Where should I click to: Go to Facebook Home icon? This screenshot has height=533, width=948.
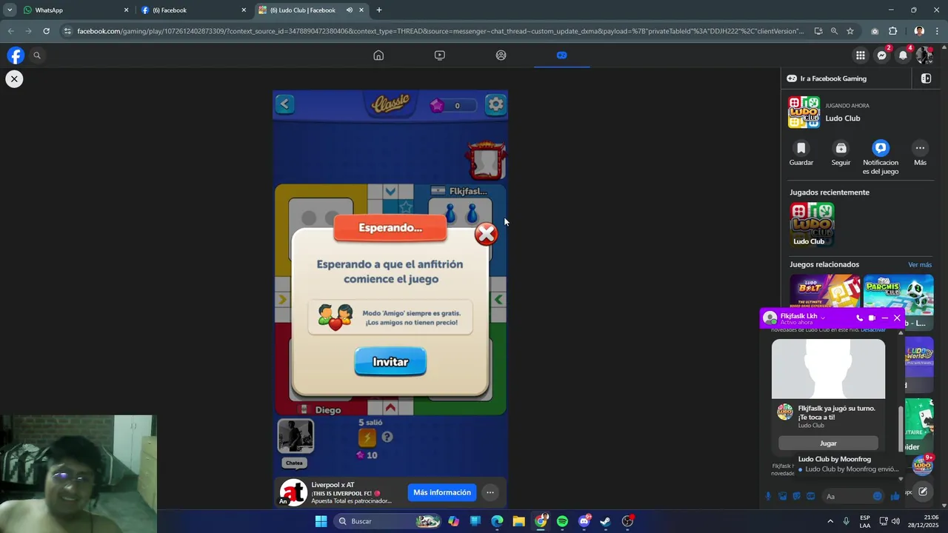[378, 56]
